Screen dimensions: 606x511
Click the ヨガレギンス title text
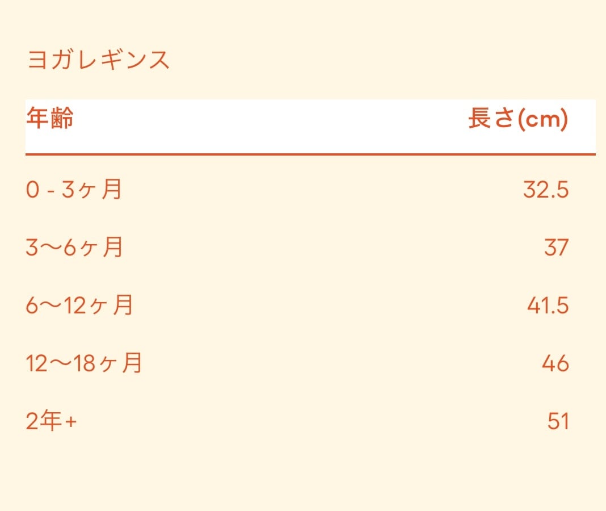click(x=98, y=60)
